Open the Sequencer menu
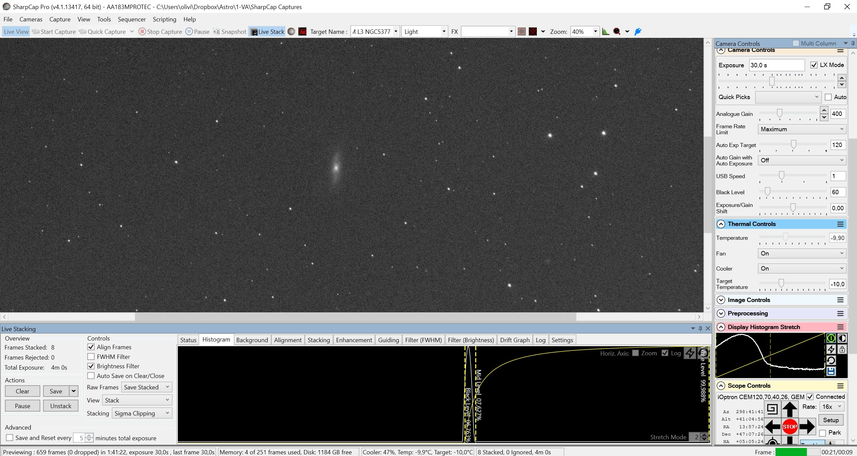The width and height of the screenshot is (857, 456). pos(132,19)
